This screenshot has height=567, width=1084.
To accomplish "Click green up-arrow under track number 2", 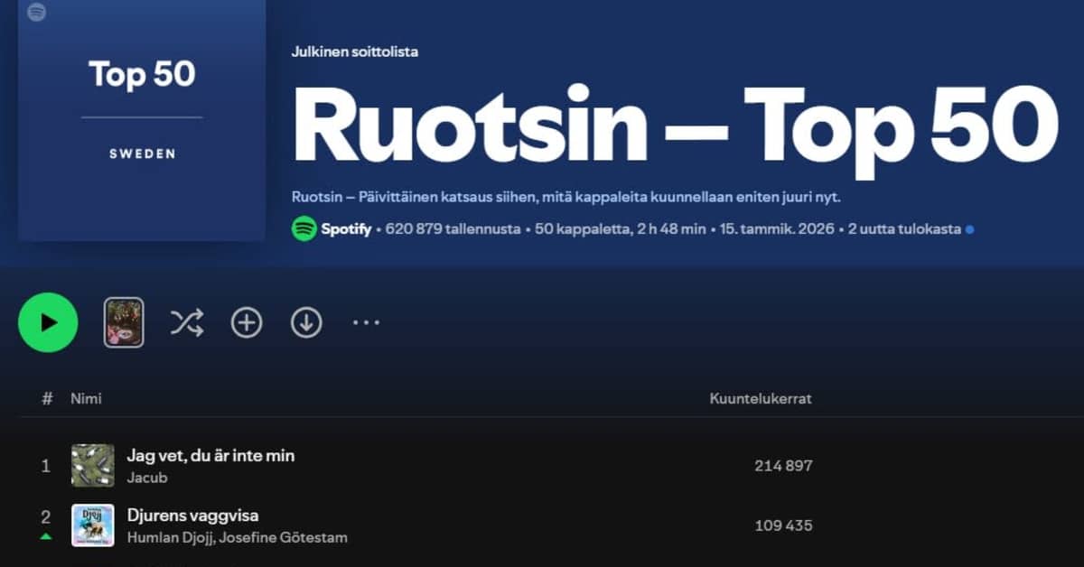I will (x=46, y=537).
